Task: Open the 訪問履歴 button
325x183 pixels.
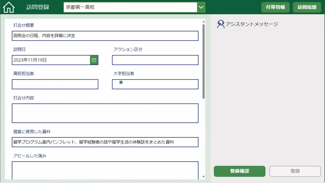Action: click(307, 7)
